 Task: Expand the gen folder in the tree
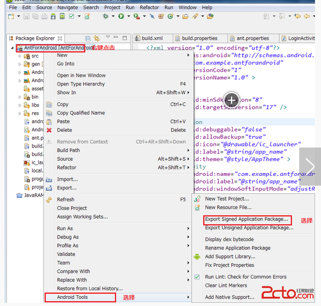point(20,64)
